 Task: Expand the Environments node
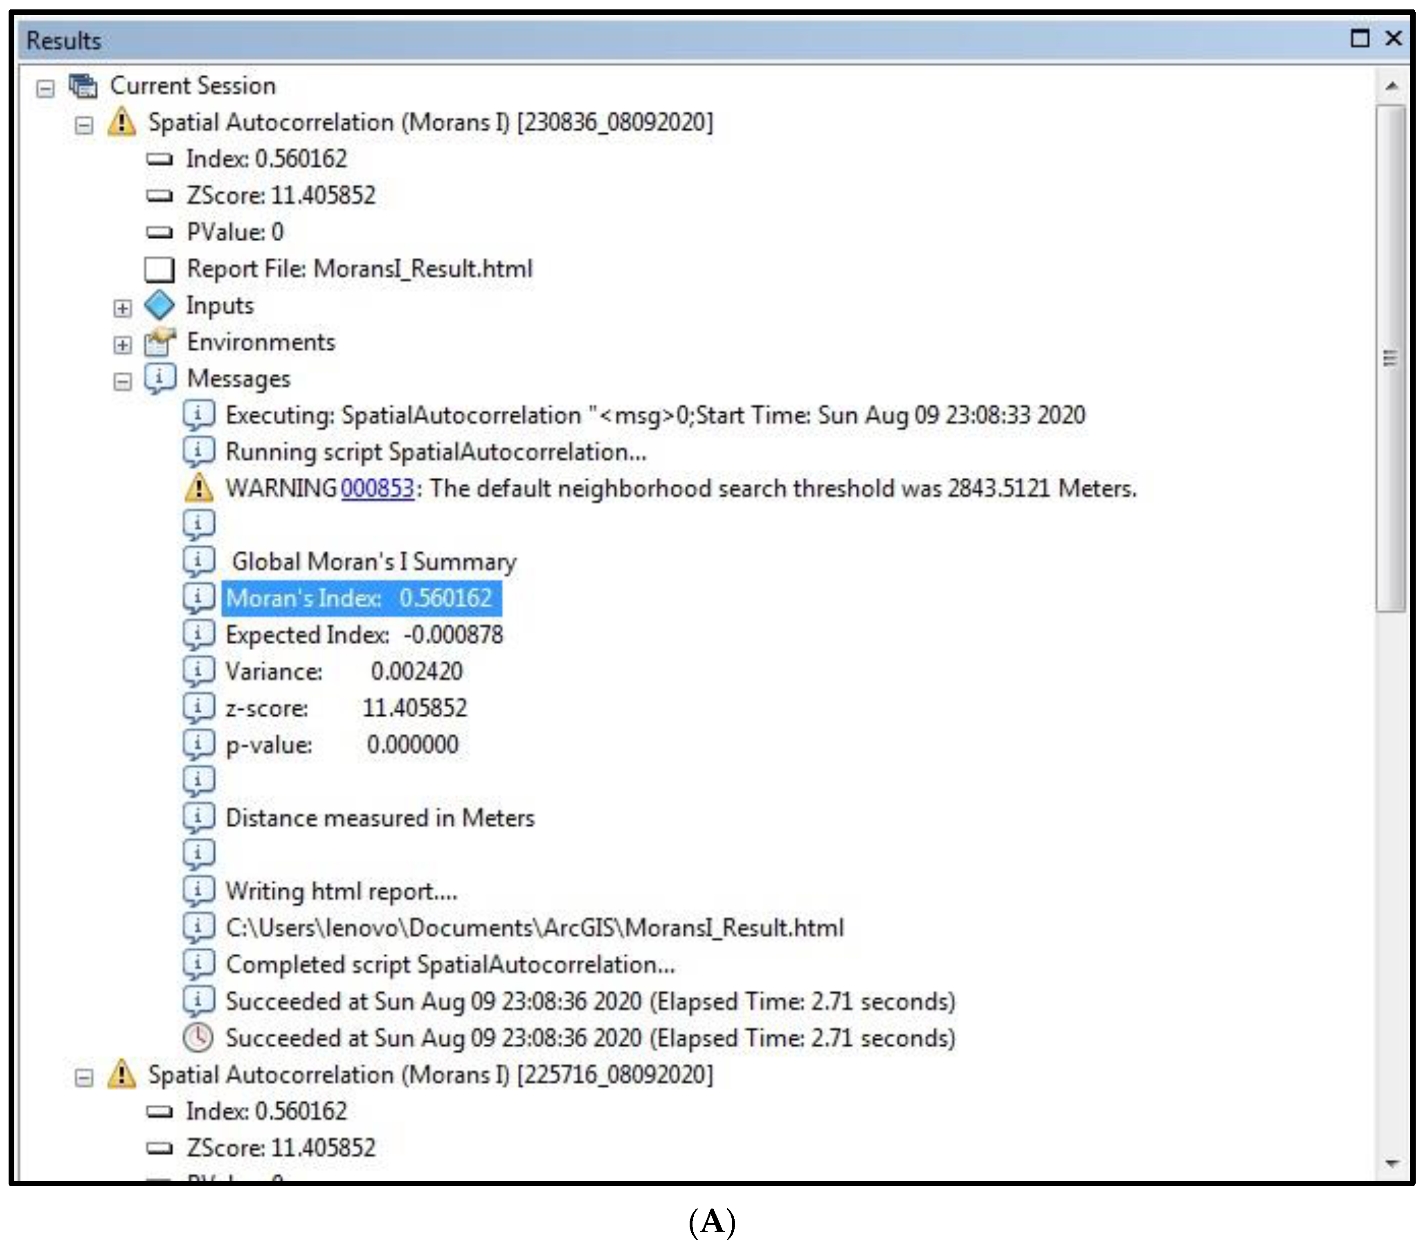(122, 346)
